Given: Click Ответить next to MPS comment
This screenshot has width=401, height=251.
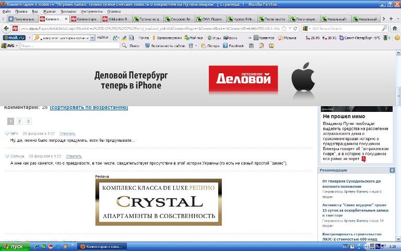Looking at the screenshot, I should 67,134.
